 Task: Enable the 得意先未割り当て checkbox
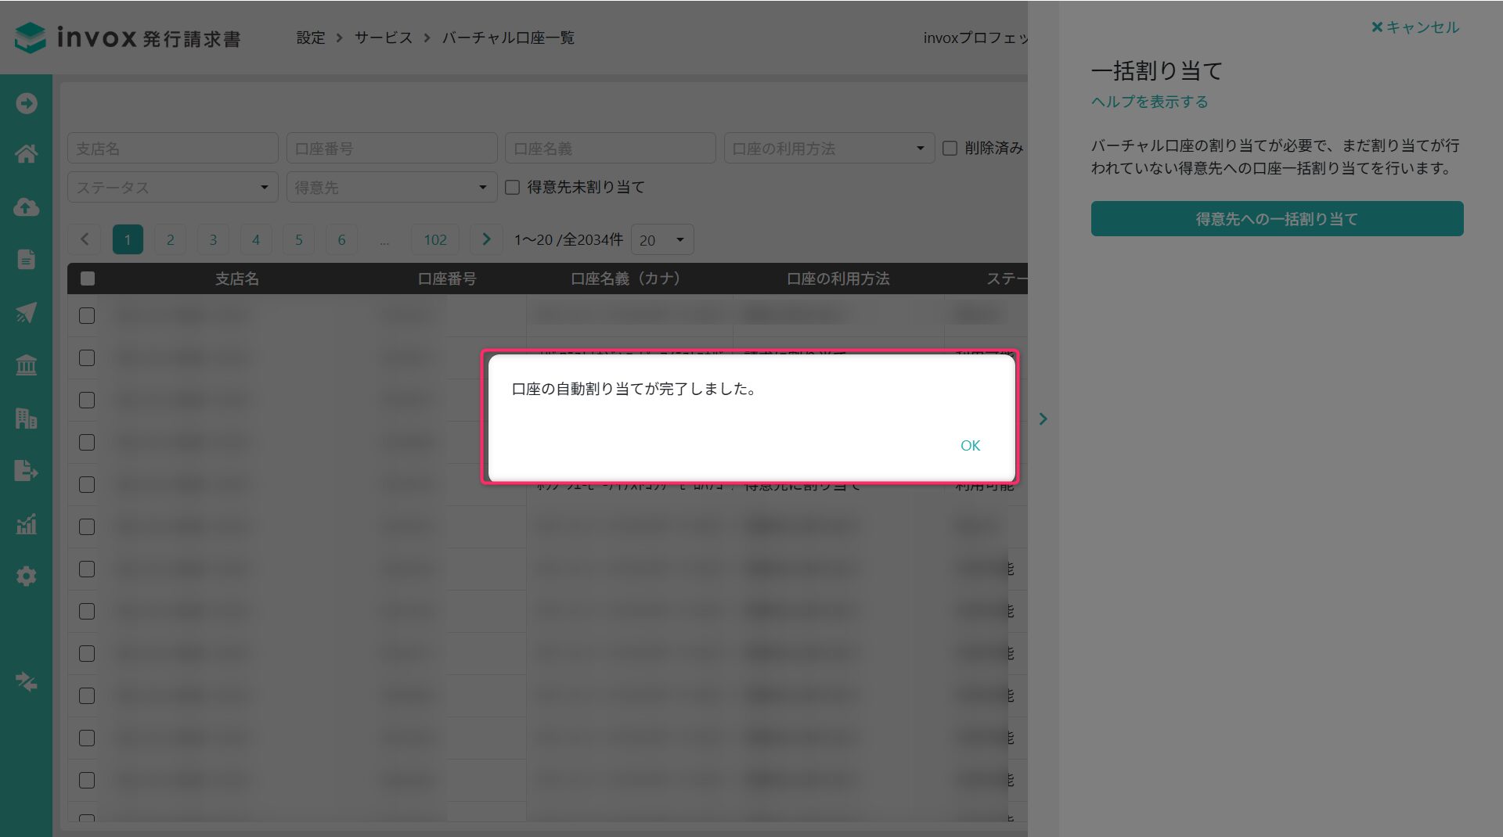tap(513, 188)
